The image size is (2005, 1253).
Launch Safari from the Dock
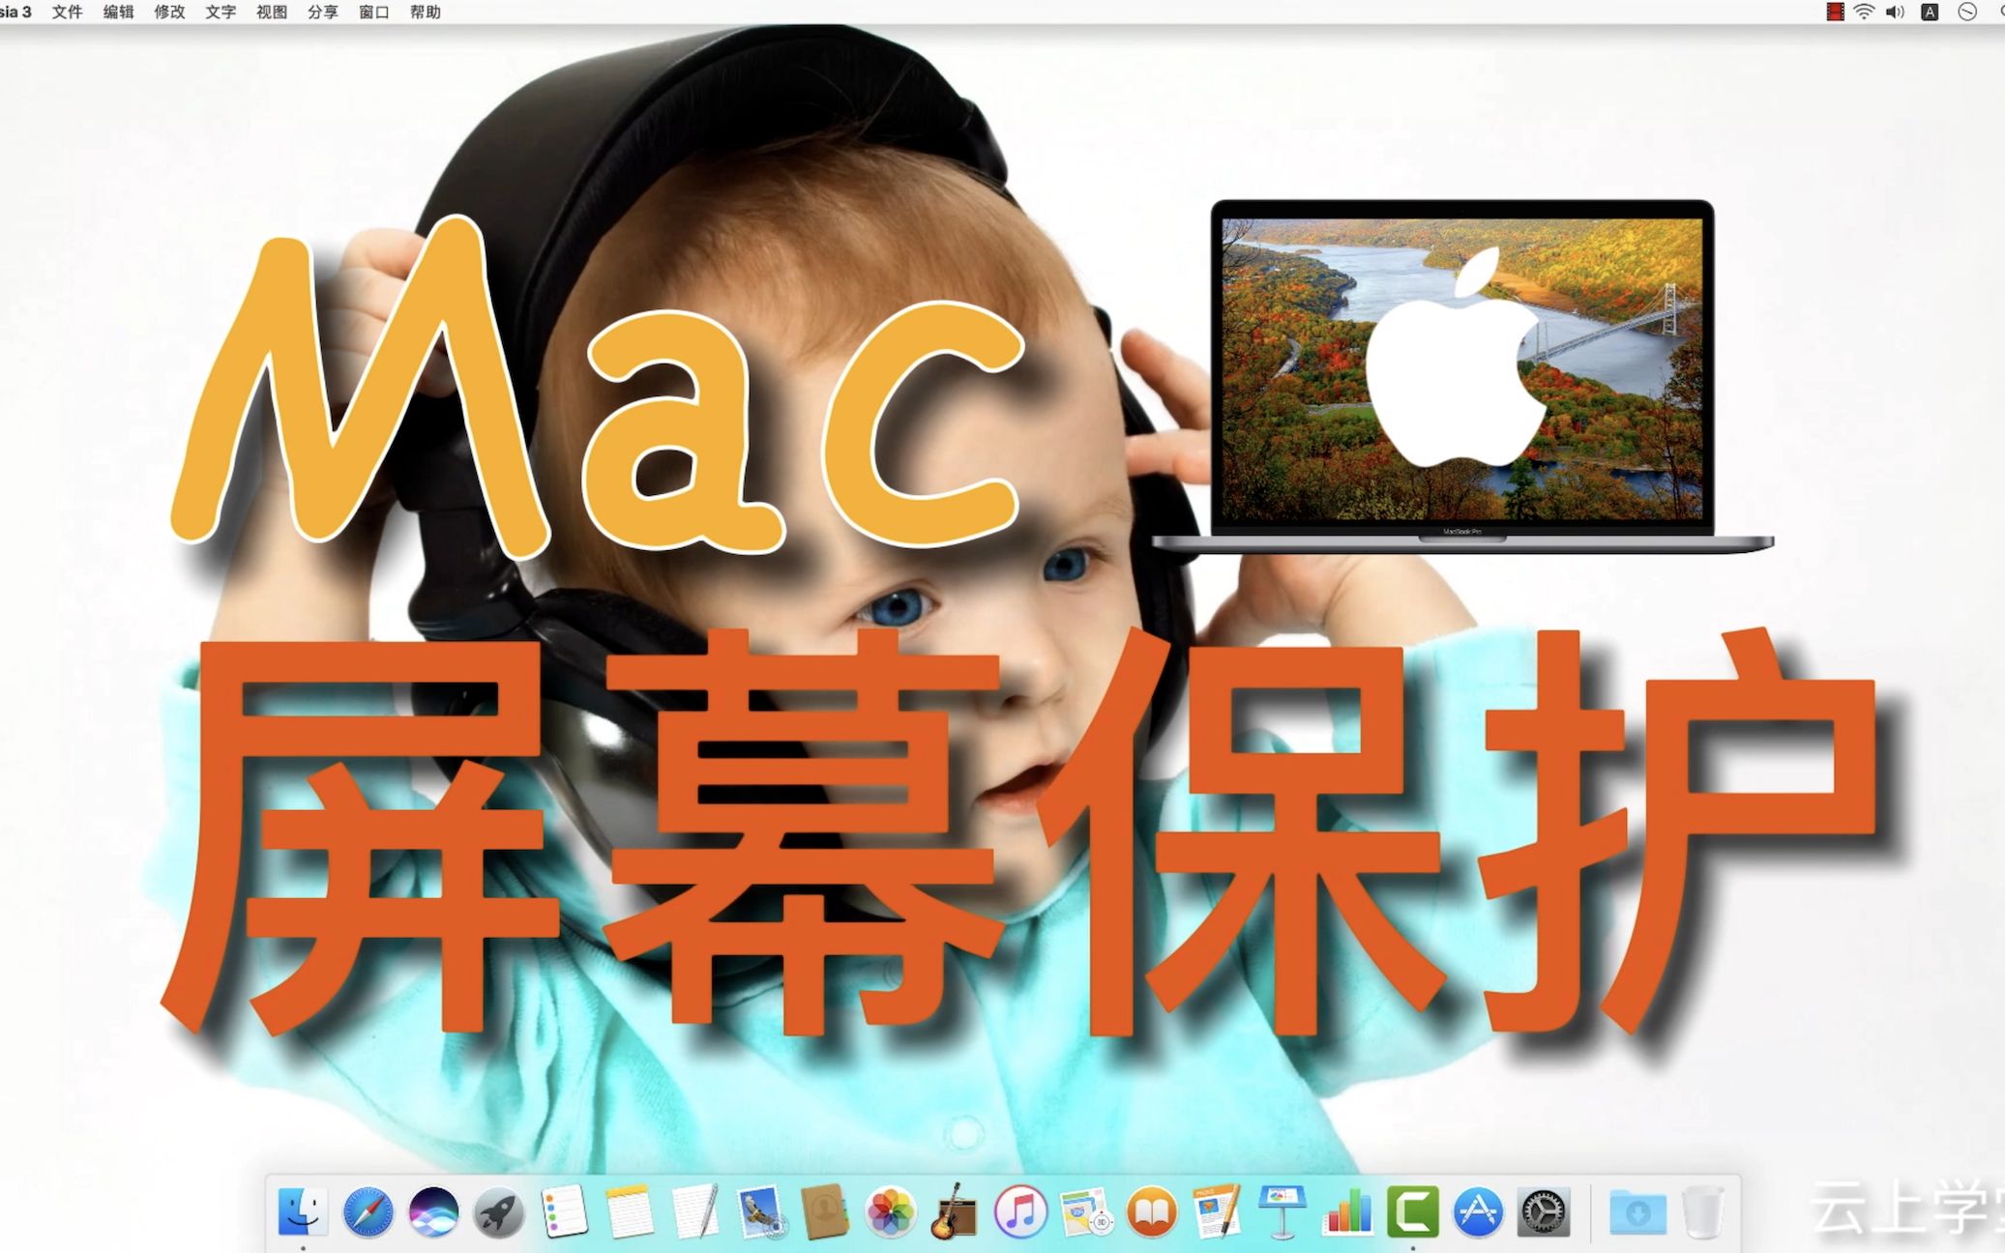pos(369,1211)
